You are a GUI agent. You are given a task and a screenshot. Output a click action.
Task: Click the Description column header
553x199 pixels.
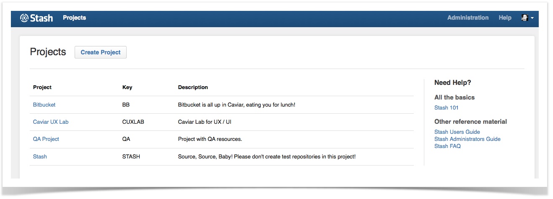tap(193, 87)
